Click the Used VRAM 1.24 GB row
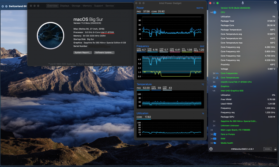The width and height of the screenshot is (279, 167). click(x=248, y=104)
